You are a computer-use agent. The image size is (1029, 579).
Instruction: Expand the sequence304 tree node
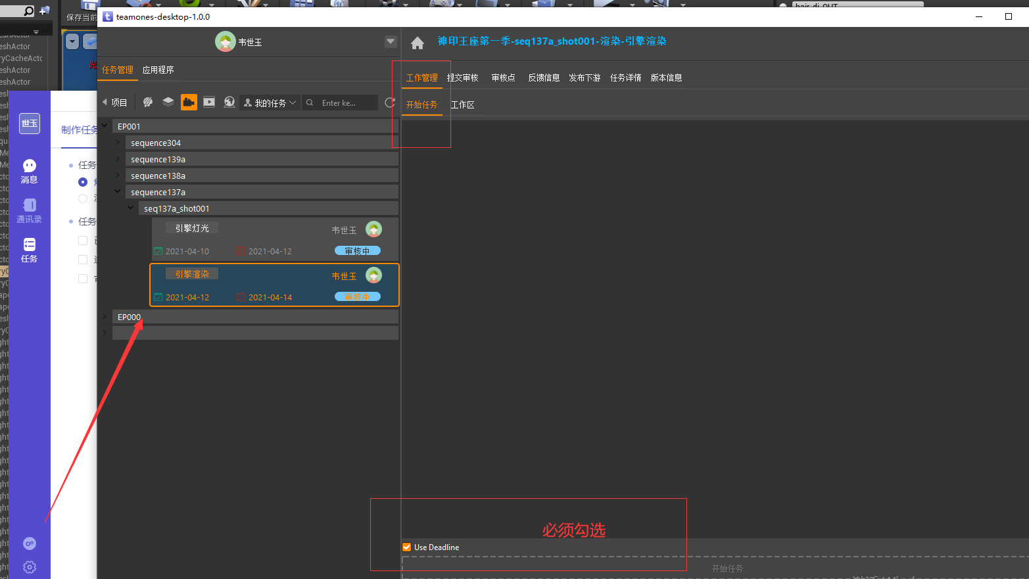coord(118,143)
